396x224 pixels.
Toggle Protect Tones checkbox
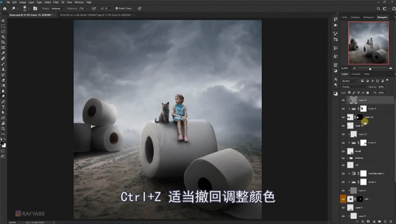117,8
